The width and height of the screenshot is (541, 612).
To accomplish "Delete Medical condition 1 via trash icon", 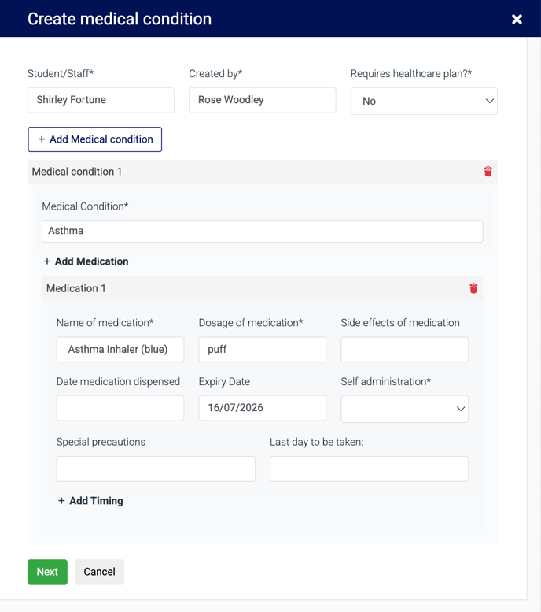I will pyautogui.click(x=488, y=172).
